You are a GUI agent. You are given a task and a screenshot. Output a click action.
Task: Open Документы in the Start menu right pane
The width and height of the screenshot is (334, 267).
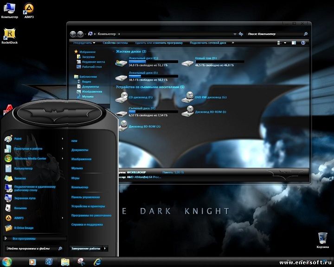point(80,150)
